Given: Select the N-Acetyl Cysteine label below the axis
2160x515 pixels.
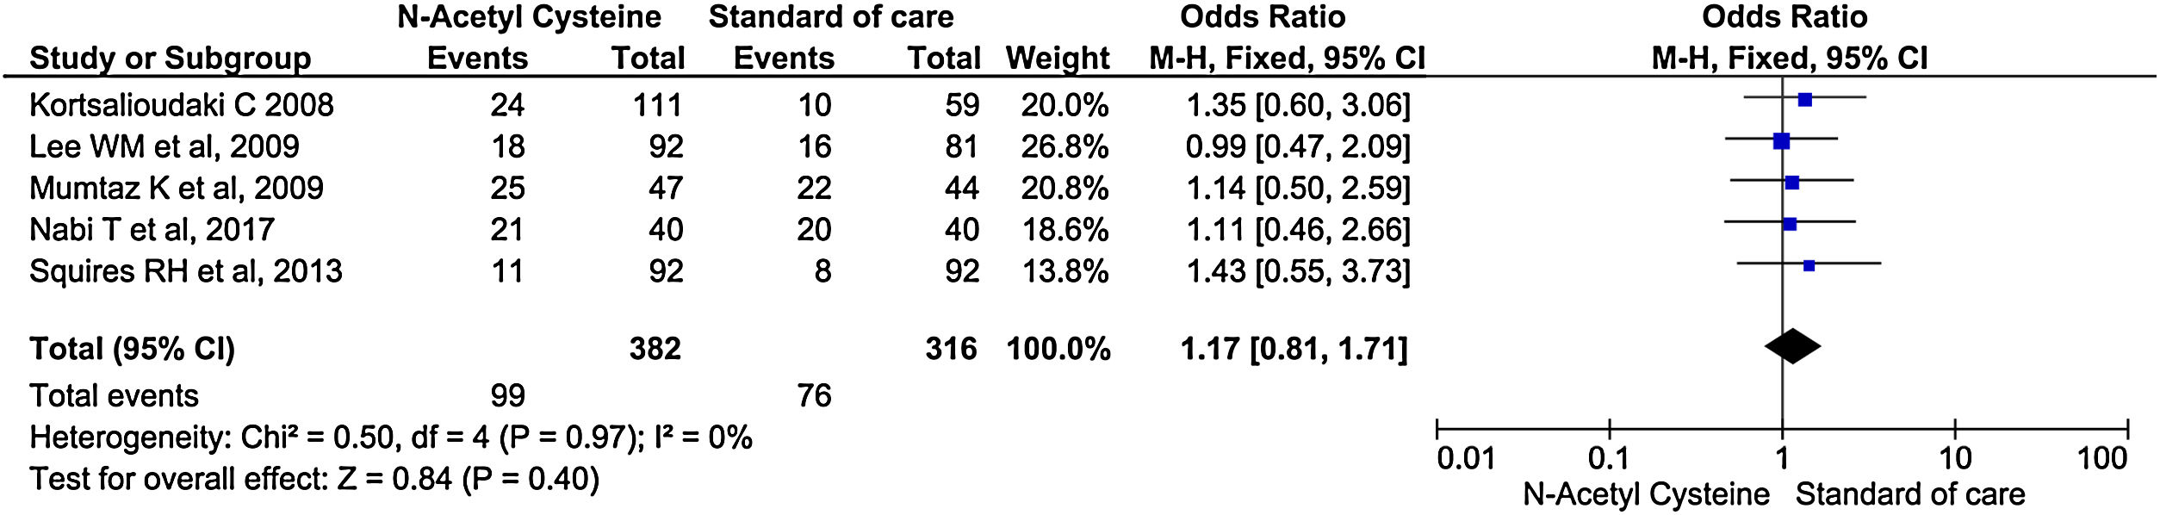Looking at the screenshot, I should [x=1646, y=495].
